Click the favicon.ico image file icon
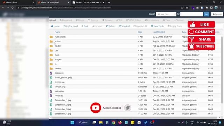 [51, 82]
